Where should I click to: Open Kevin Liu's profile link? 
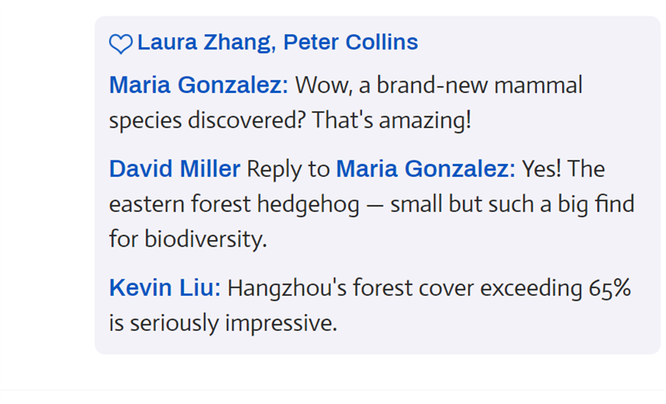coord(164,288)
